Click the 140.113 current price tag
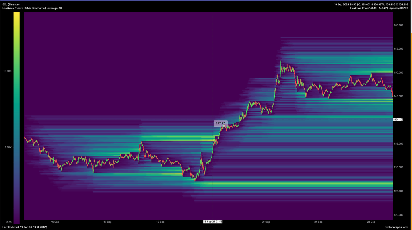Viewport: 412px width, 230px height. point(398,119)
